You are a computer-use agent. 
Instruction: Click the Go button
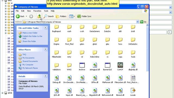point(143,22)
